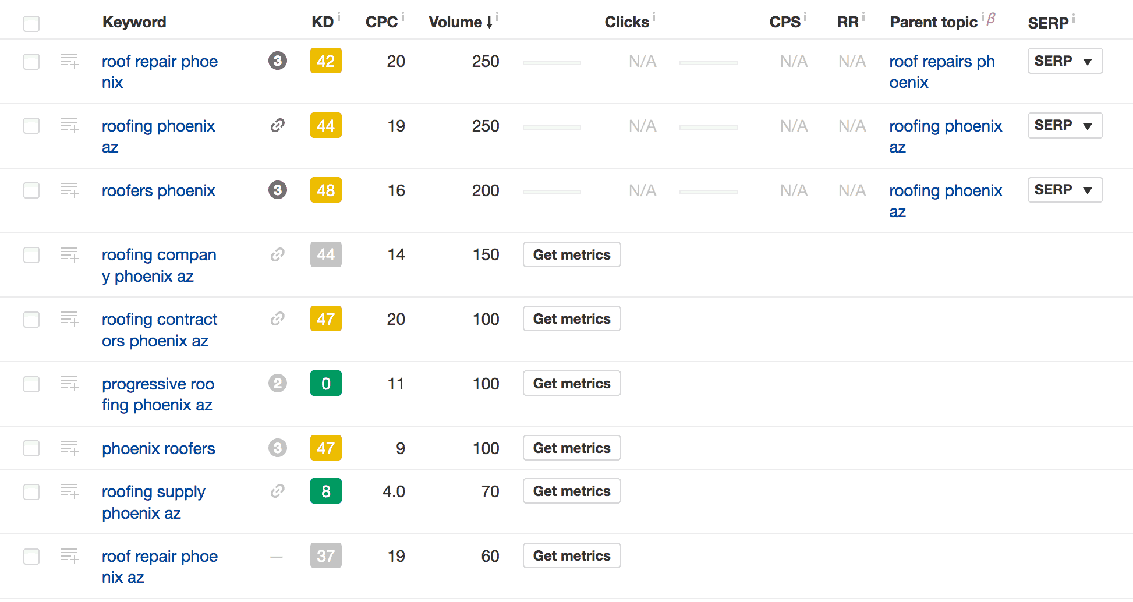Sort table by Keyword column header

tap(134, 22)
